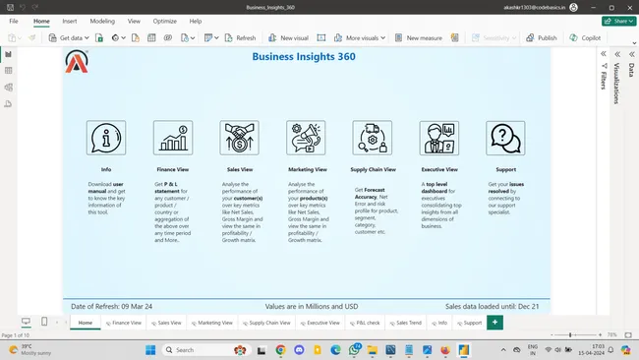Switch to Model view in left sidebar
Image resolution: width=639 pixels, height=360 pixels.
pos(8,88)
